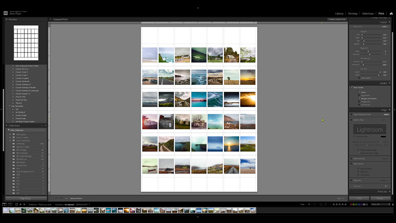Image resolution: width=396 pixels, height=223 pixels.
Task: Open grid view icon above the filmstrip
Action: coord(17,204)
